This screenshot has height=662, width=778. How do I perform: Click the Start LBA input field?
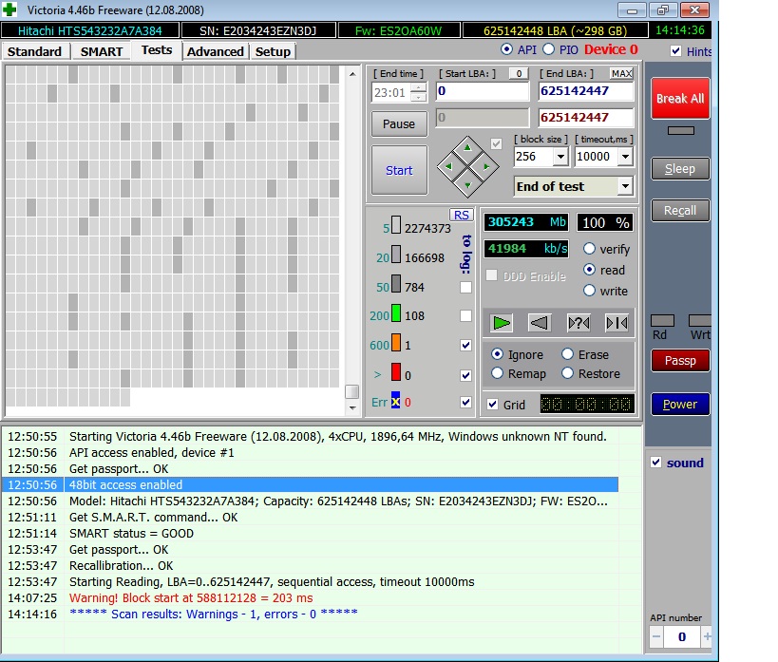[x=482, y=91]
